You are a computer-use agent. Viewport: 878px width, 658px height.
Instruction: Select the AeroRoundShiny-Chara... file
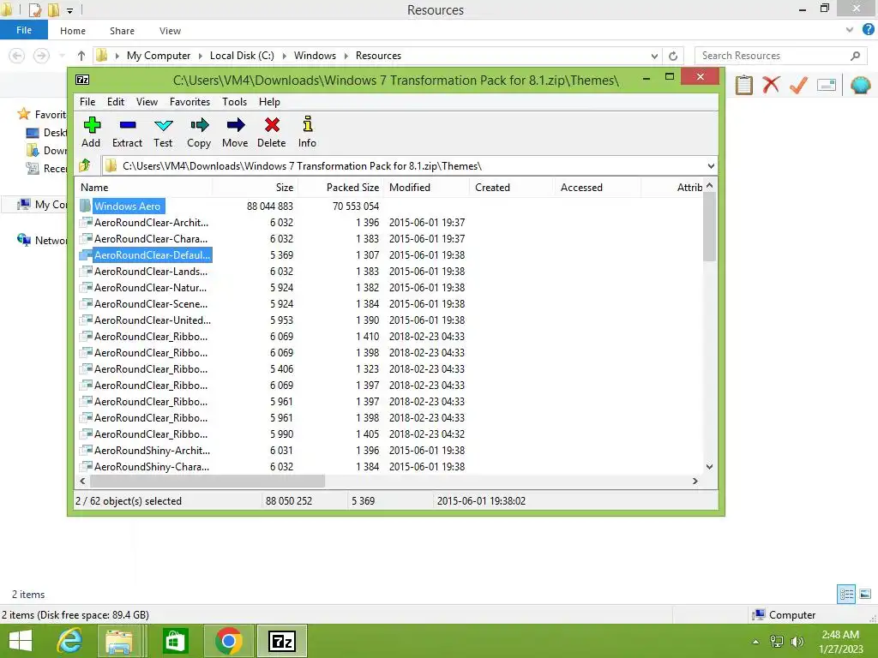coord(152,467)
